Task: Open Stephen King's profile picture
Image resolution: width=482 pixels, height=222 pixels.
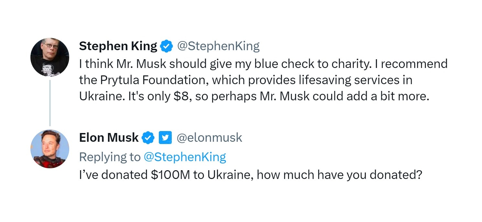Action: 49,57
